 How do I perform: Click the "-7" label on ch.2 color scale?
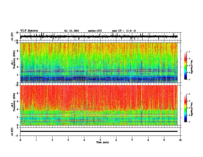[x=189, y=122]
